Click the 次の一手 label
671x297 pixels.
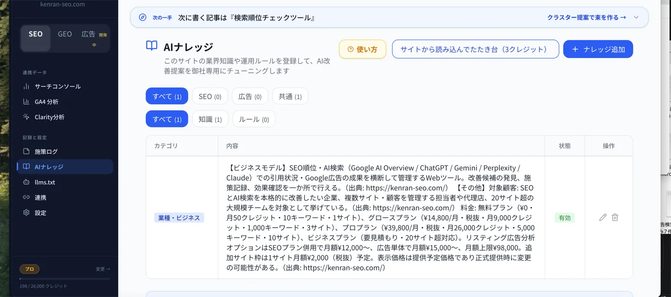[162, 18]
